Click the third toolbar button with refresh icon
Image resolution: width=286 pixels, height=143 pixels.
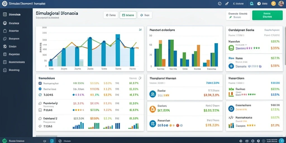145,15
